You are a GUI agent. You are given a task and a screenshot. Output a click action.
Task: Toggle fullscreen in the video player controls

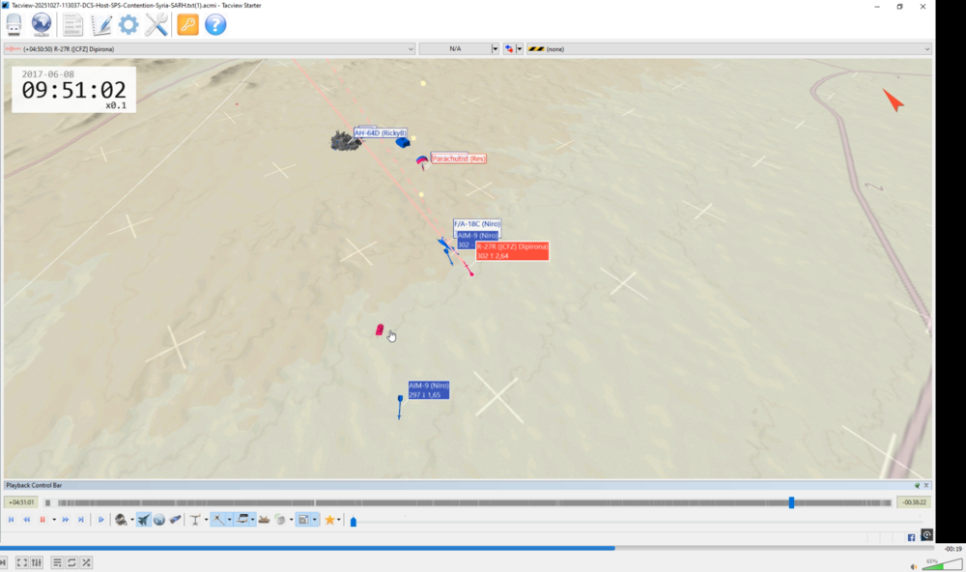coord(21,562)
